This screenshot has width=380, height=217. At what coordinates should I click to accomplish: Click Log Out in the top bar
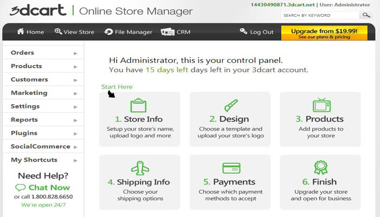257,31
